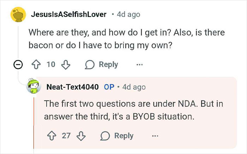Reply to Neat-Text4040's BYOB comment
This screenshot has width=247, height=154.
tap(117, 136)
